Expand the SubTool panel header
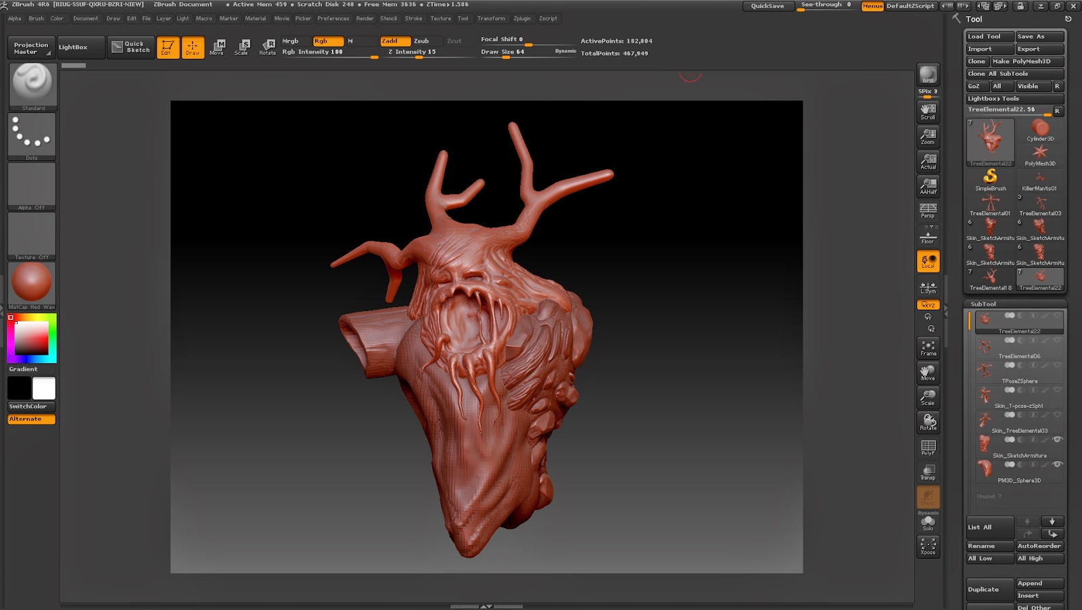Viewport: 1082px width, 610px height. (983, 304)
